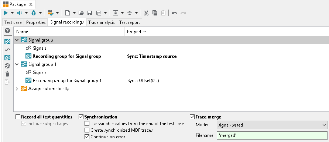Expand the Assign automatically node

(17, 89)
